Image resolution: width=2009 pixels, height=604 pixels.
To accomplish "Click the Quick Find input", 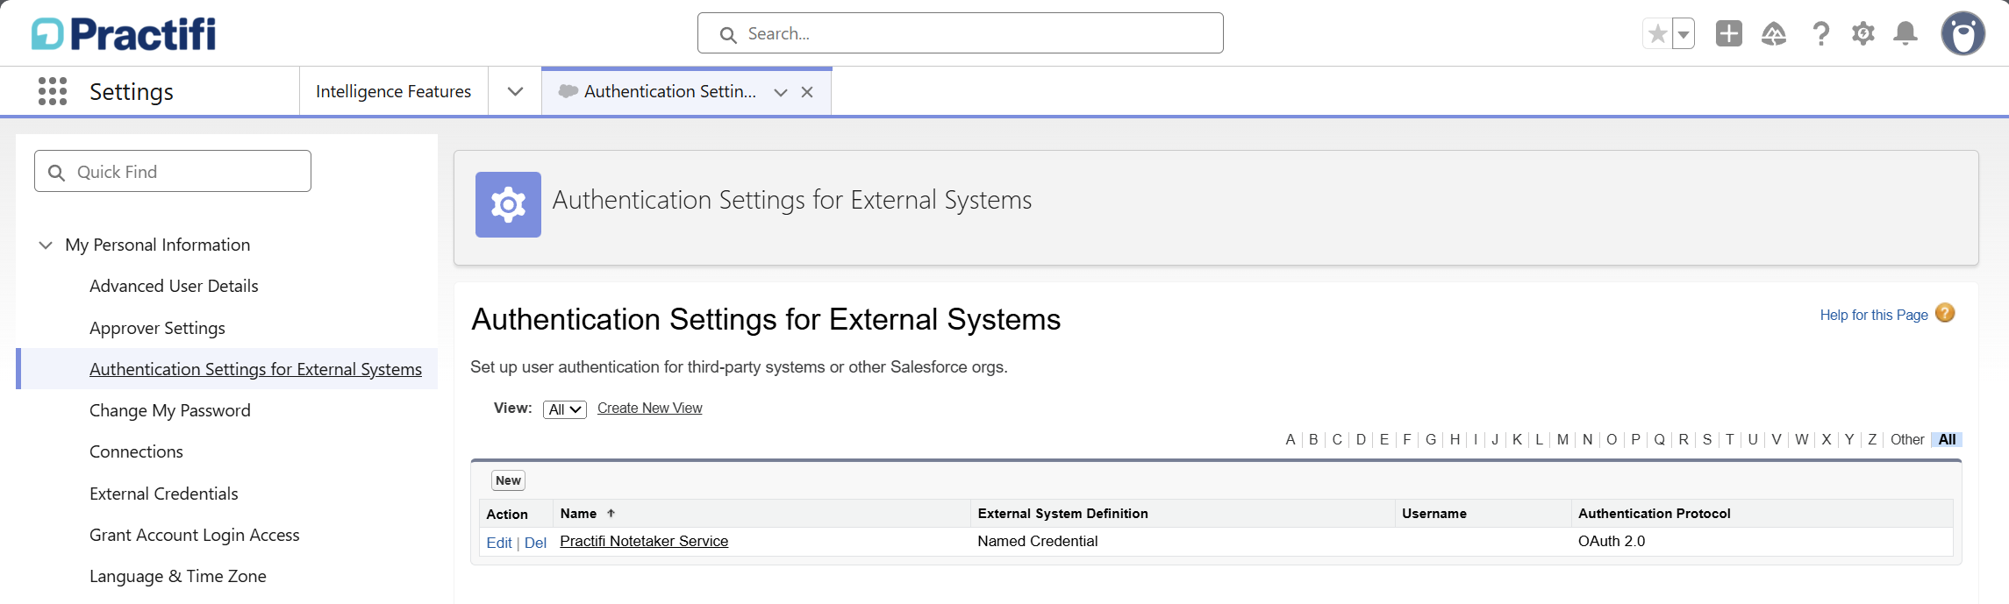I will click(x=173, y=171).
